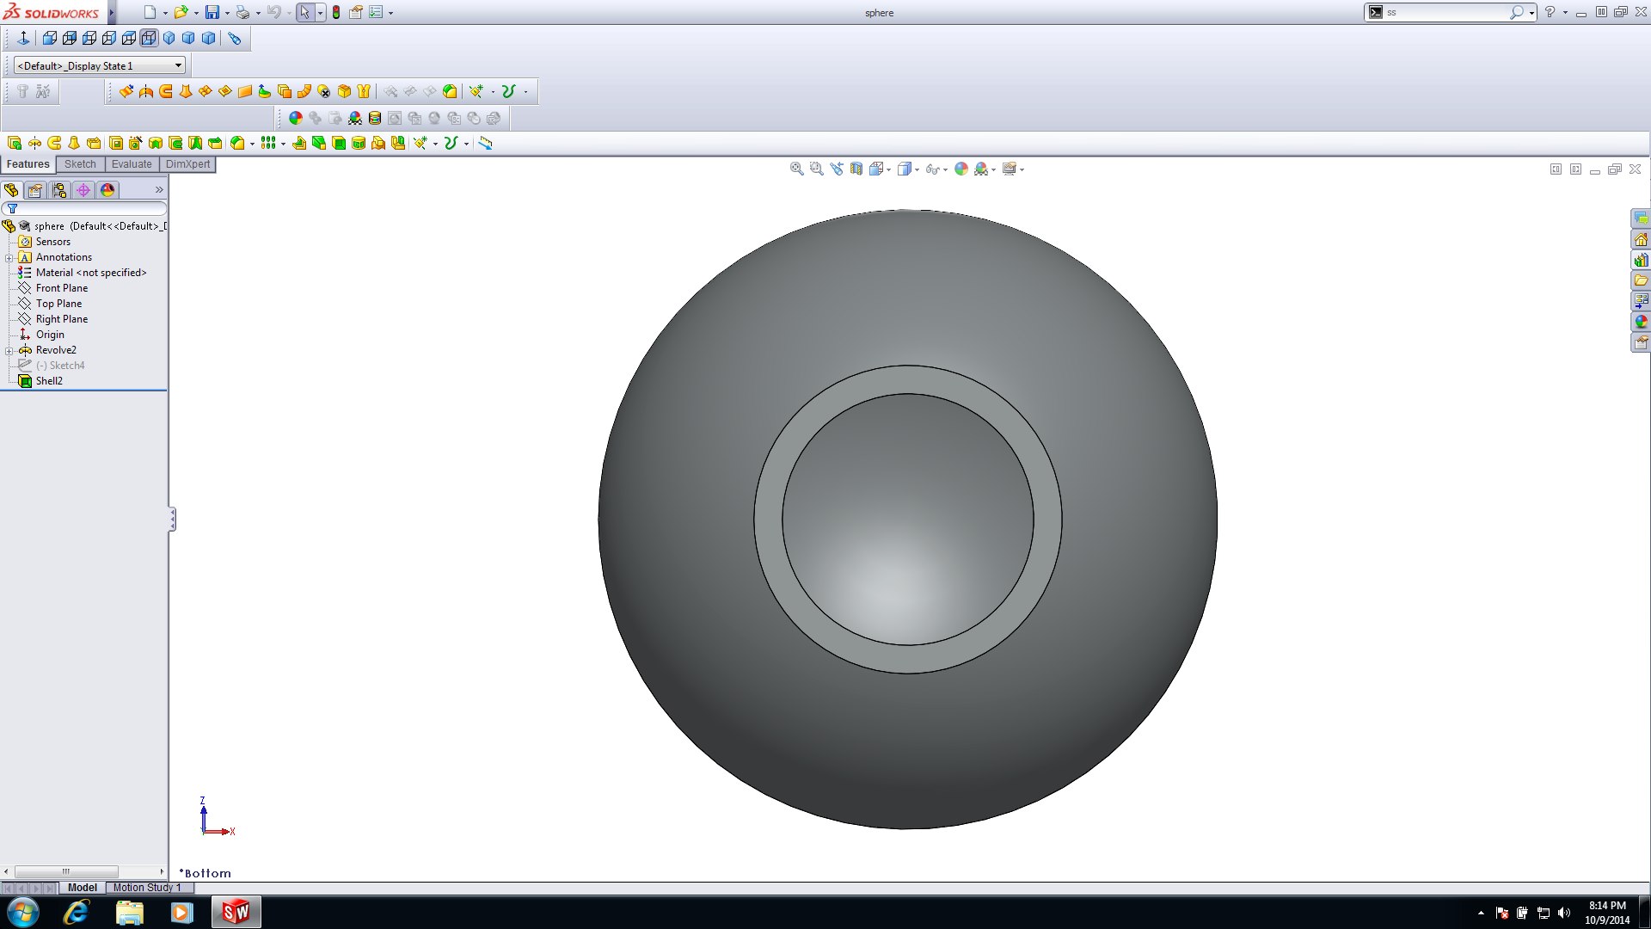Open the file Properties clipboard icon
The width and height of the screenshot is (1651, 929).
click(x=356, y=12)
